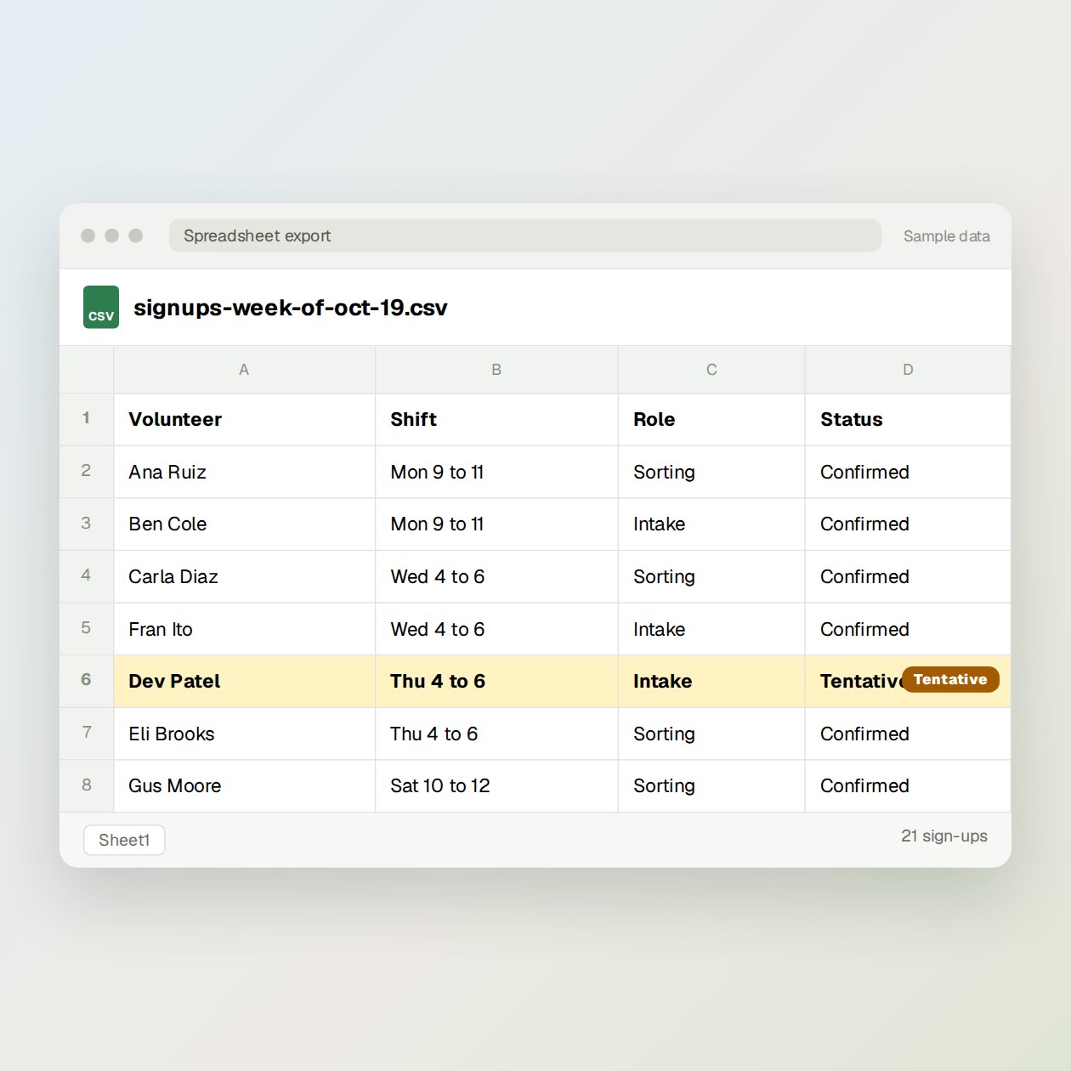The width and height of the screenshot is (1071, 1071).
Task: Click Dev Patel's "Thu 4 to 6" shift
Action: pos(496,681)
